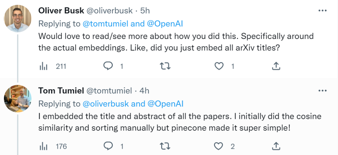Like Oliver Busk's tweet

220,66
